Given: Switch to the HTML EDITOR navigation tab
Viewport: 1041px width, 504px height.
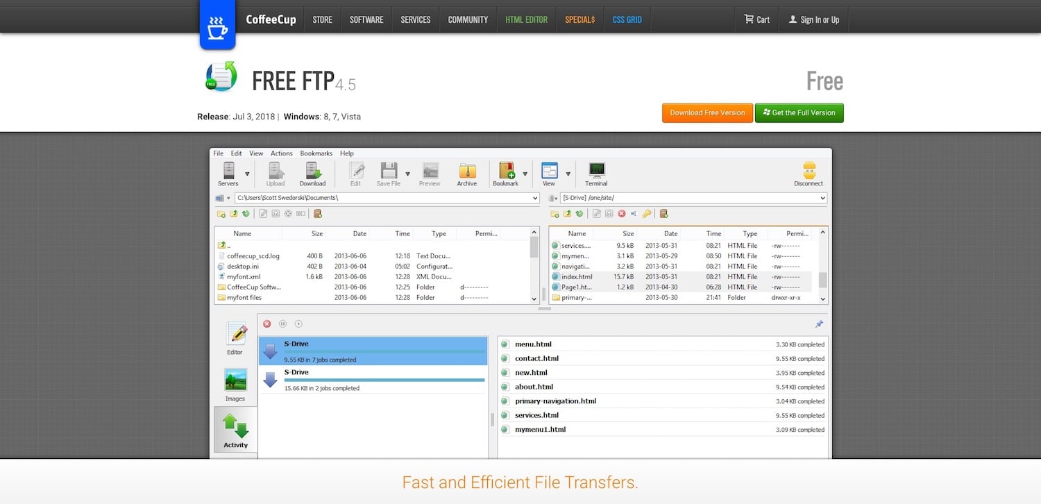Looking at the screenshot, I should (x=526, y=19).
